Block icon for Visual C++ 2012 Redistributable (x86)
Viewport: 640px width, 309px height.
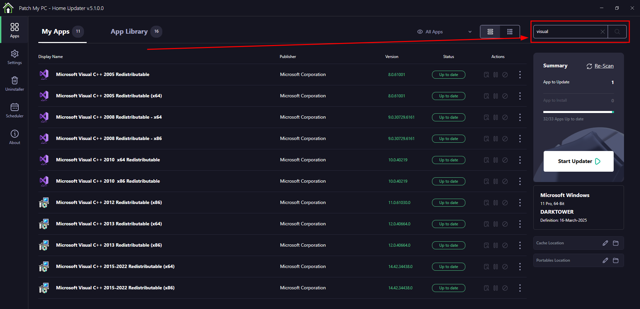click(505, 203)
